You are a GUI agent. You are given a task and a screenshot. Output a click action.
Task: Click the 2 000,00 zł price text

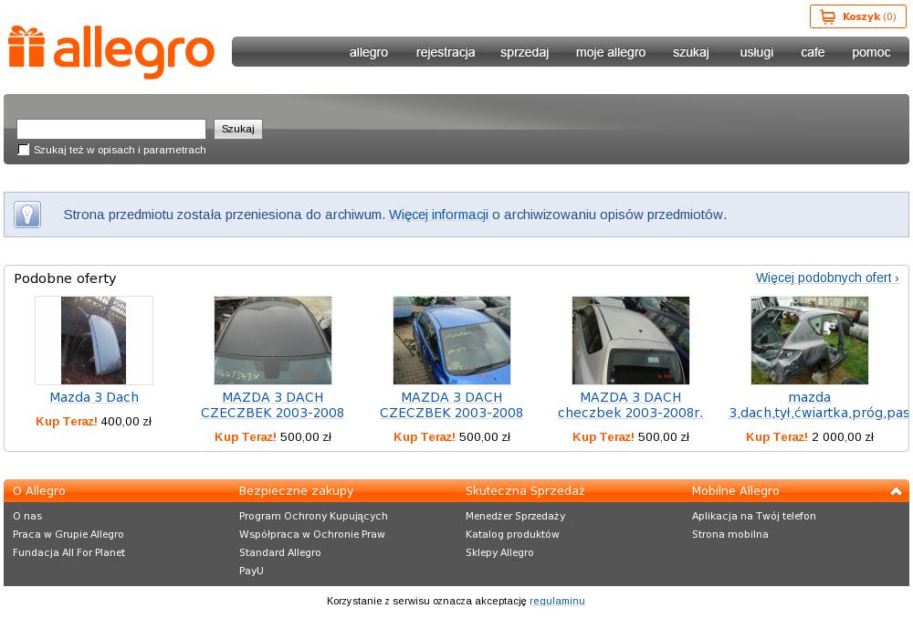(843, 437)
